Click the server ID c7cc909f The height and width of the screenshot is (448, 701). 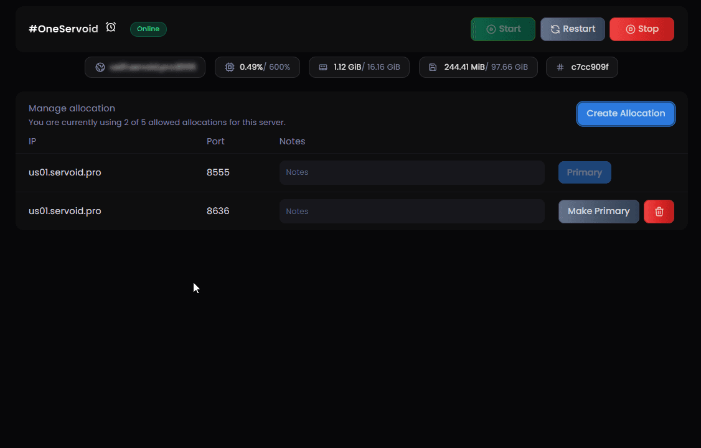point(590,67)
